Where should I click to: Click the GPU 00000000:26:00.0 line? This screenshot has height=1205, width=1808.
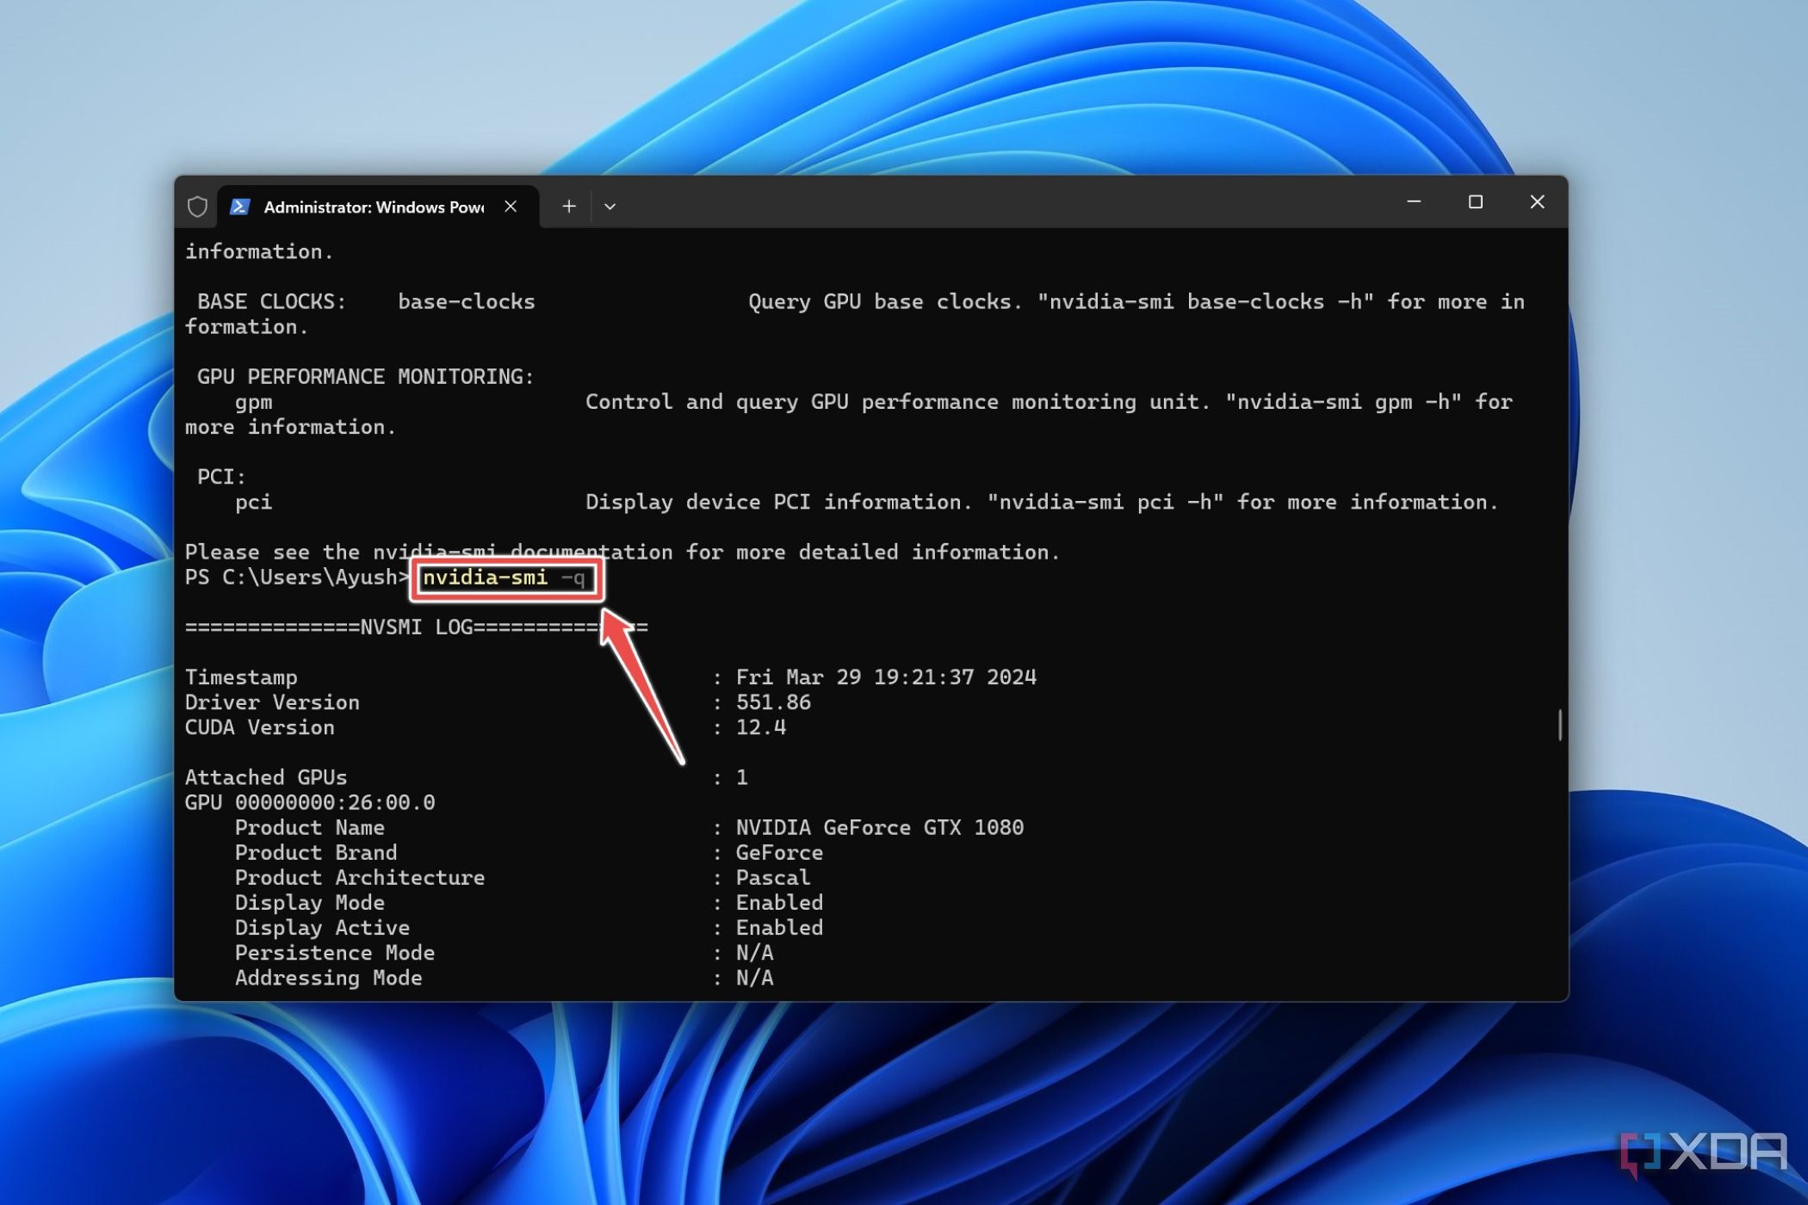[310, 802]
